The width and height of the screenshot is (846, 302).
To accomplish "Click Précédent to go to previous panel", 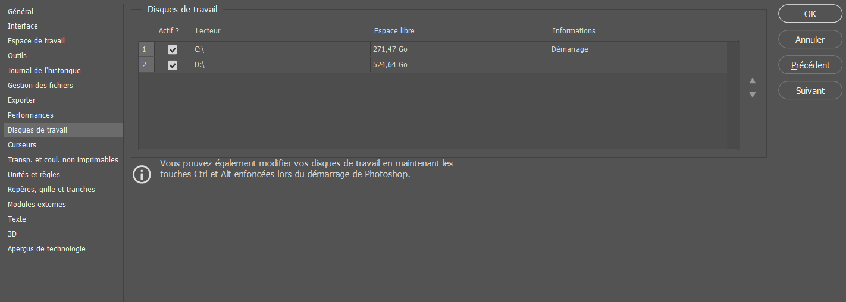I will tap(810, 65).
